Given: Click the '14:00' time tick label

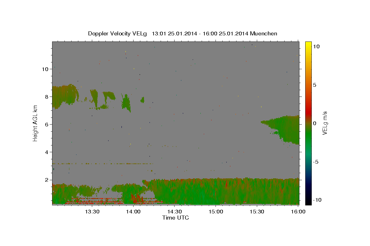Looking at the screenshot, I should tap(133, 212).
